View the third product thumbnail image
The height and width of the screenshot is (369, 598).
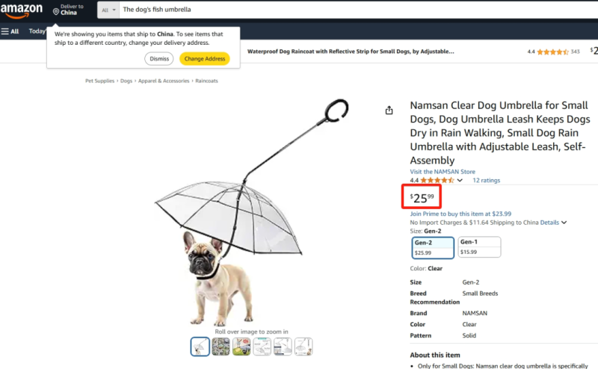[x=241, y=347]
